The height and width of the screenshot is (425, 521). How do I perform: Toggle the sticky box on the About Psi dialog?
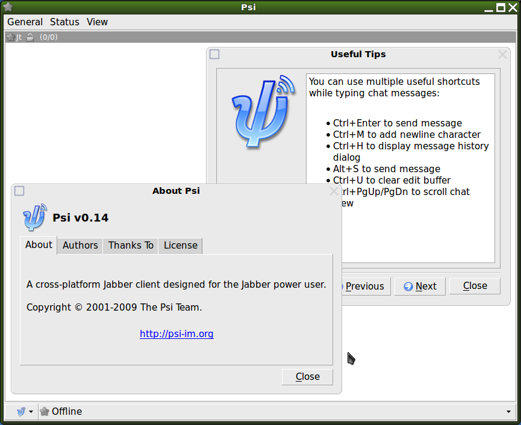point(19,191)
